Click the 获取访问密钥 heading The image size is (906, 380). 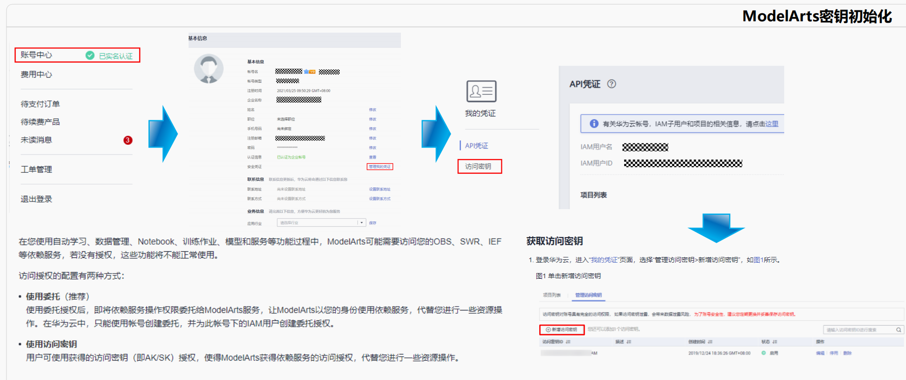[554, 241]
